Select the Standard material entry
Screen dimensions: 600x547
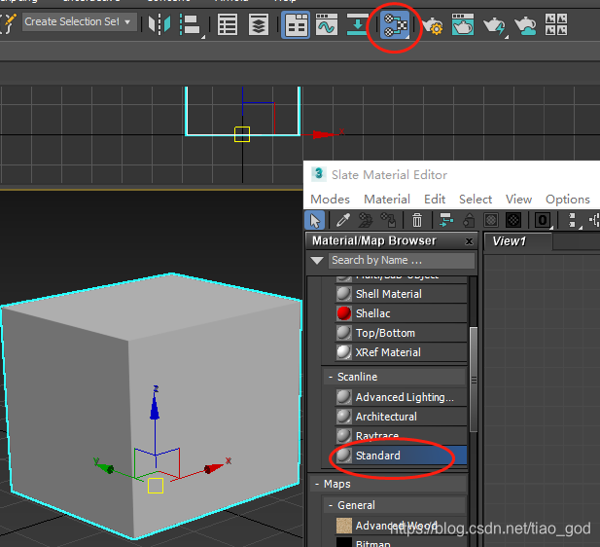click(x=401, y=456)
